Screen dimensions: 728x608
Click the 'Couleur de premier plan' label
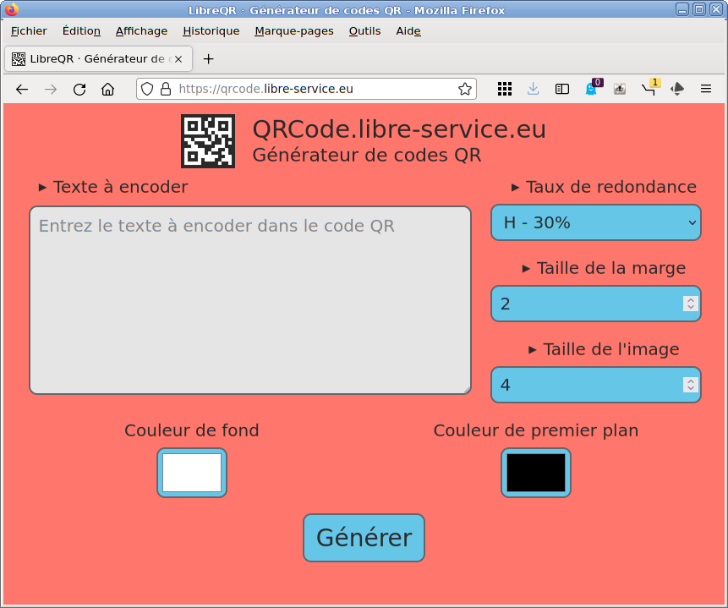click(536, 430)
